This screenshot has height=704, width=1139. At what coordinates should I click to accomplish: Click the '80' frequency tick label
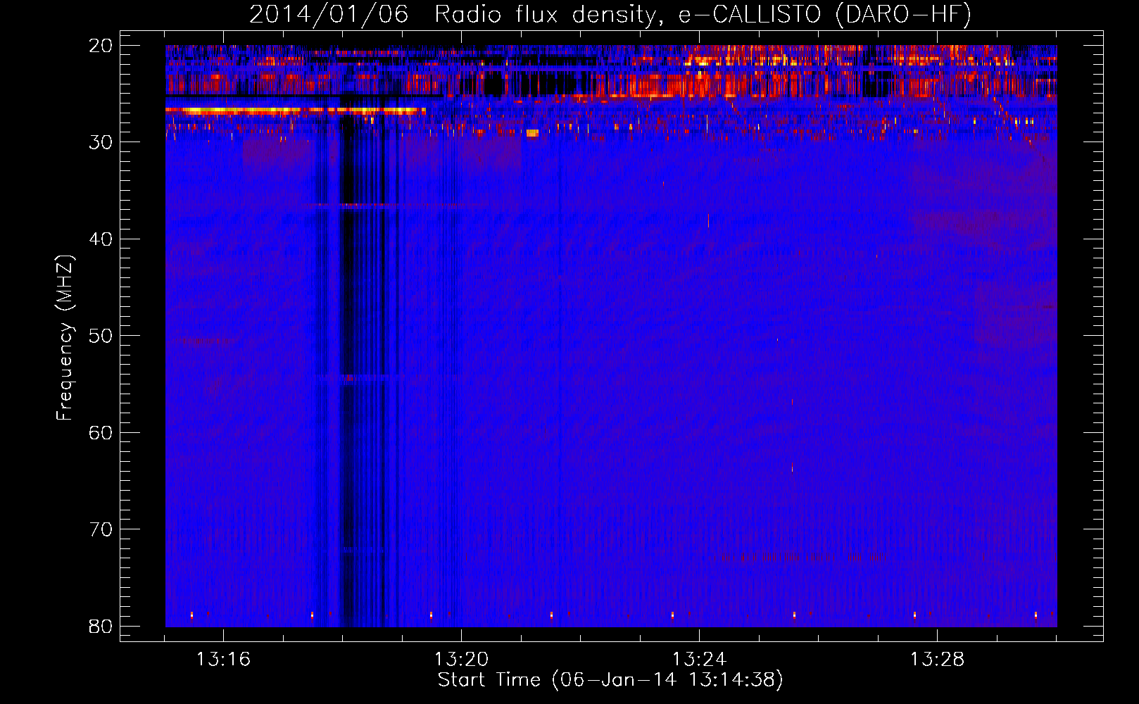tap(101, 626)
